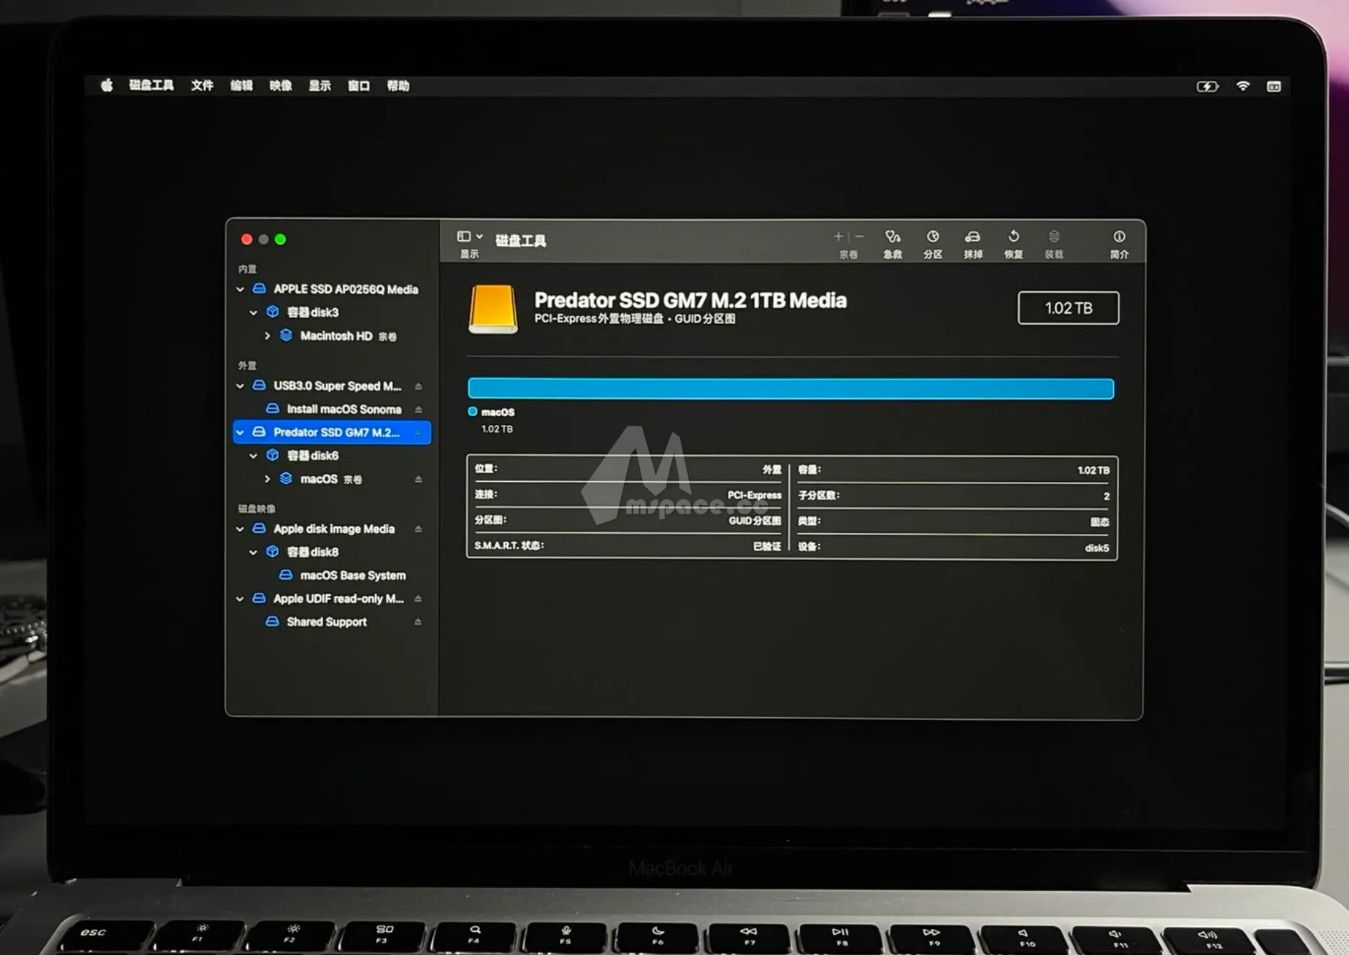The width and height of the screenshot is (1349, 955).
Task: Click the Partition (分区) toolbar icon
Action: point(933,237)
